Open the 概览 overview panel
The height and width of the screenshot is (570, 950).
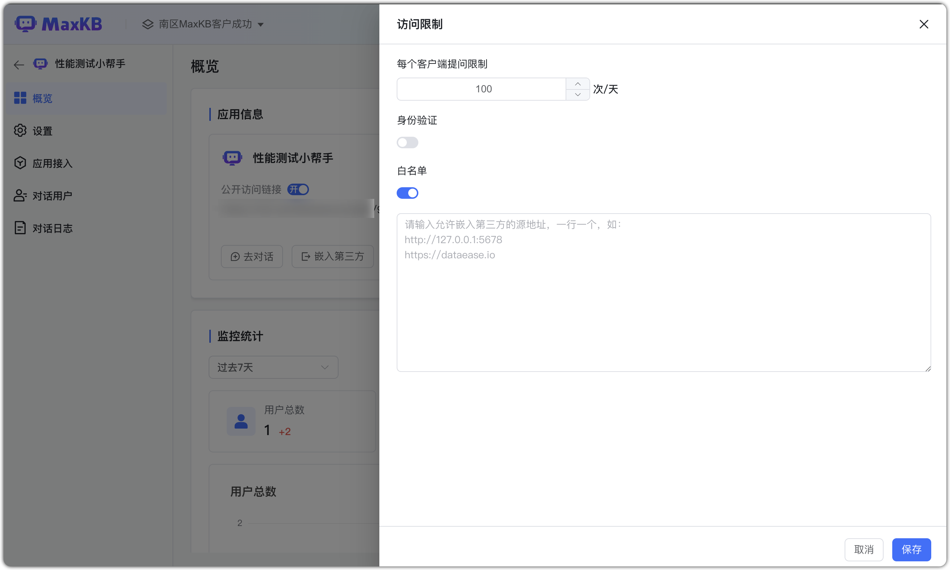tap(42, 98)
